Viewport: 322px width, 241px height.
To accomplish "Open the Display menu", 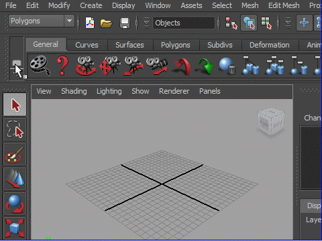I will click(123, 5).
